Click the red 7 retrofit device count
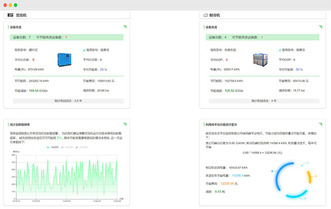 (66, 37)
